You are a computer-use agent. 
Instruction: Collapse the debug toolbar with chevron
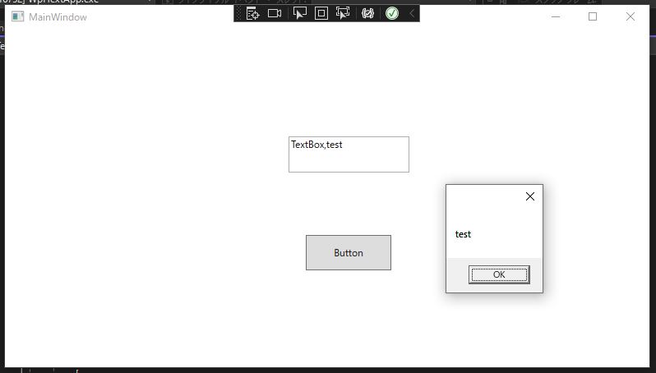point(412,13)
